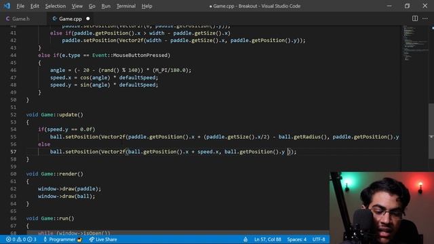Open the Go menu
The width and height of the screenshot is (434, 244).
click(92, 6)
